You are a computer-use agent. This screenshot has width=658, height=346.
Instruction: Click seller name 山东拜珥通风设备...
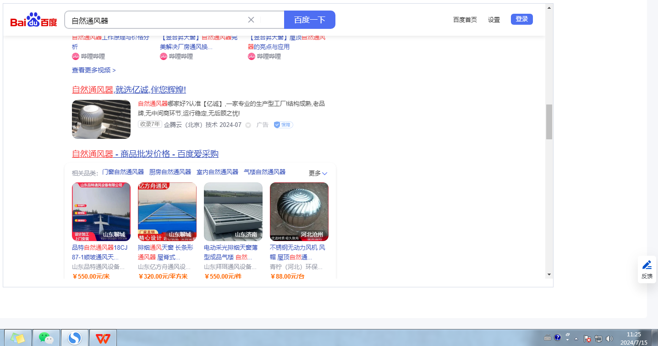[230, 267]
